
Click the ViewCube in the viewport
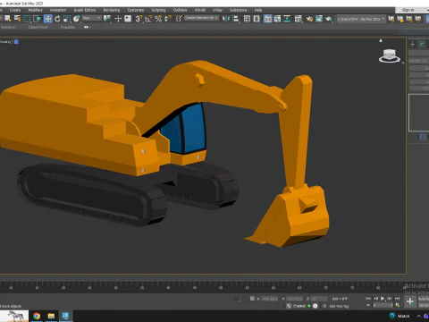click(x=390, y=55)
